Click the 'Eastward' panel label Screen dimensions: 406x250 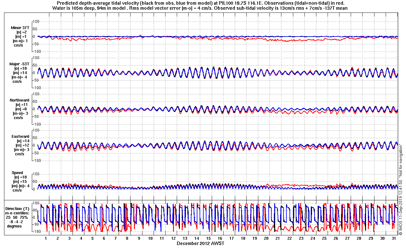pyautogui.click(x=20, y=137)
